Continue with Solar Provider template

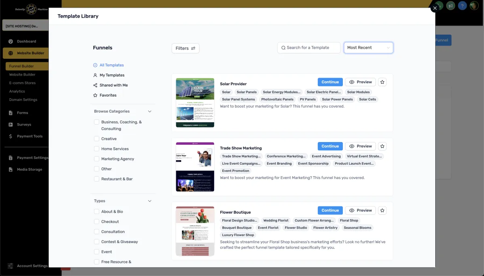tap(330, 82)
